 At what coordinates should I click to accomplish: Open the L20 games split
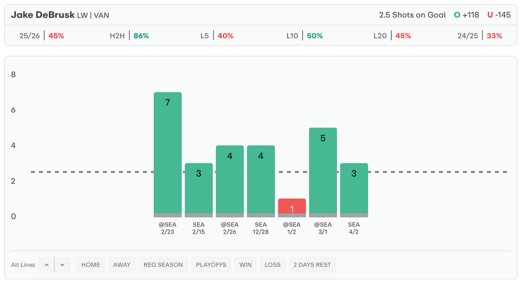tap(392, 36)
